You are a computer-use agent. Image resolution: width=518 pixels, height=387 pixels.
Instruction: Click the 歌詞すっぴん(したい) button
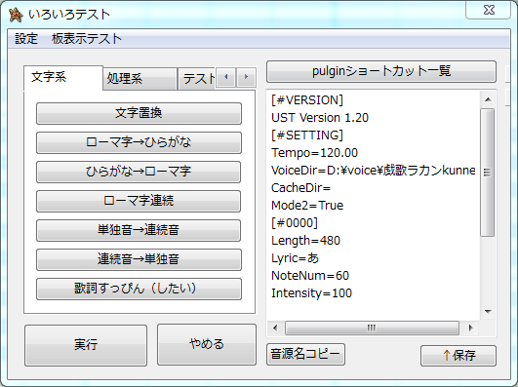[139, 289]
